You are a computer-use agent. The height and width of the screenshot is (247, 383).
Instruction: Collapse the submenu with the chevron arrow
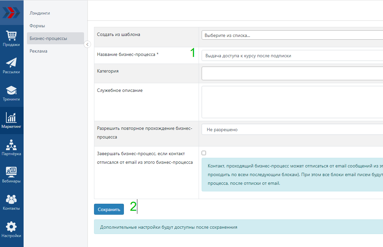[x=87, y=44]
